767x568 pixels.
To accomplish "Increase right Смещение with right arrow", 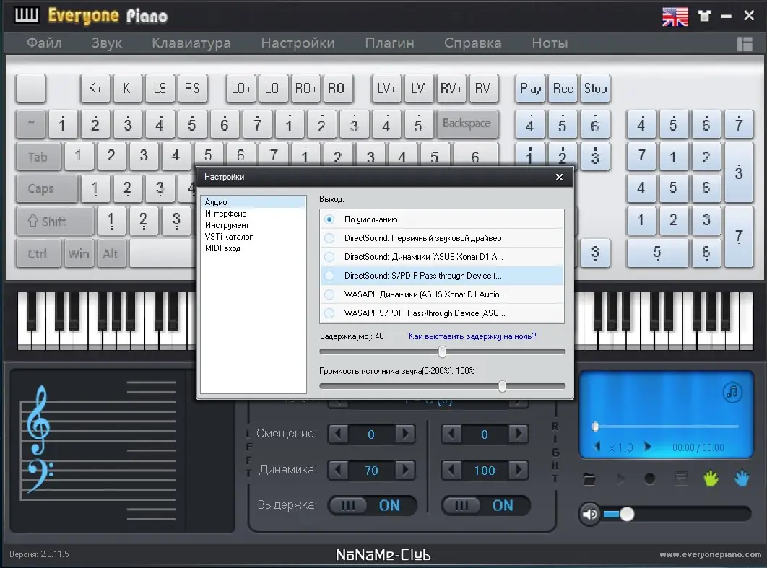I will [x=519, y=434].
